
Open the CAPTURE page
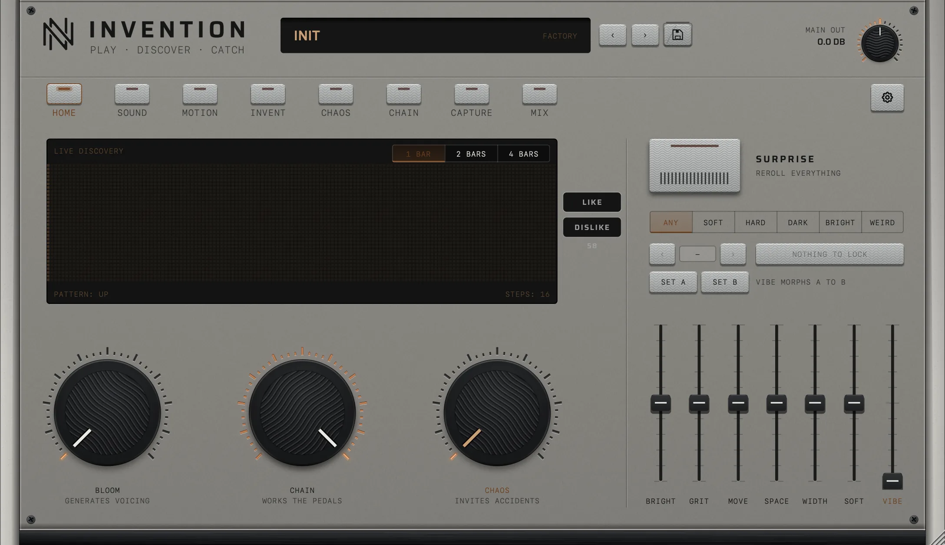tap(472, 94)
